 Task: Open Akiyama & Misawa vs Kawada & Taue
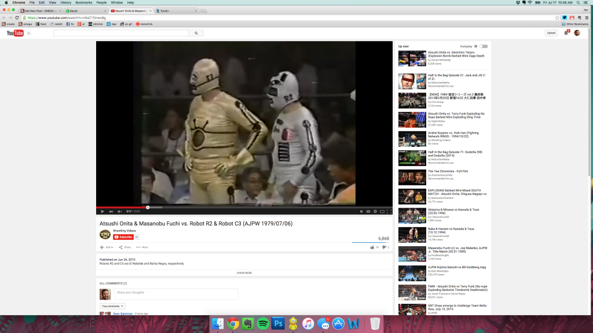pyautogui.click(x=453, y=212)
